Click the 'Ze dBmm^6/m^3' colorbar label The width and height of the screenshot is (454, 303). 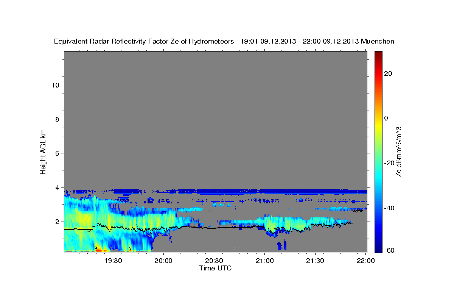[x=398, y=151]
